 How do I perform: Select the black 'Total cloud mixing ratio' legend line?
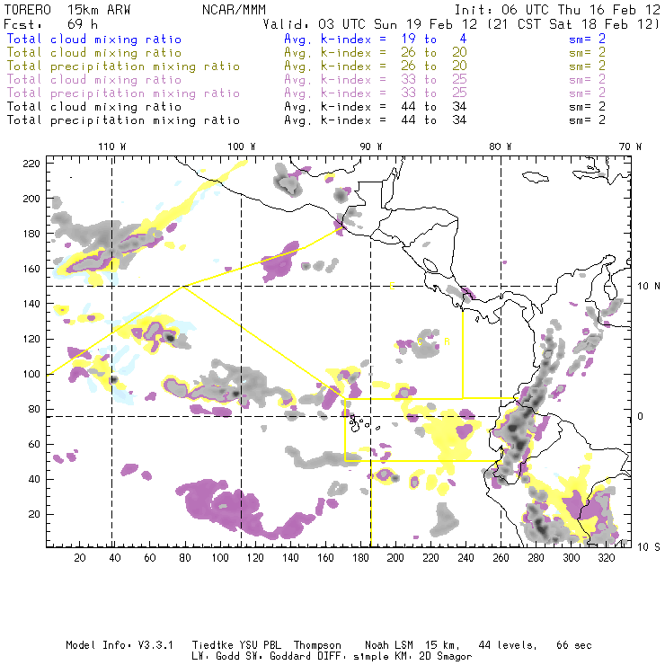pos(94,107)
